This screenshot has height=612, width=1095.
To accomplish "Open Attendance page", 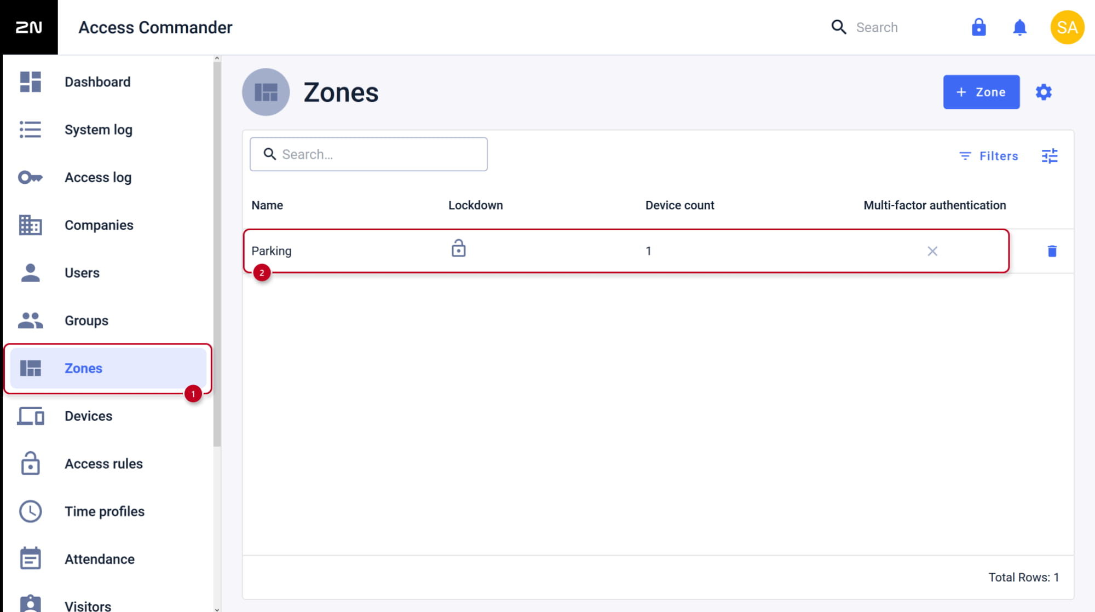I will (x=108, y=559).
